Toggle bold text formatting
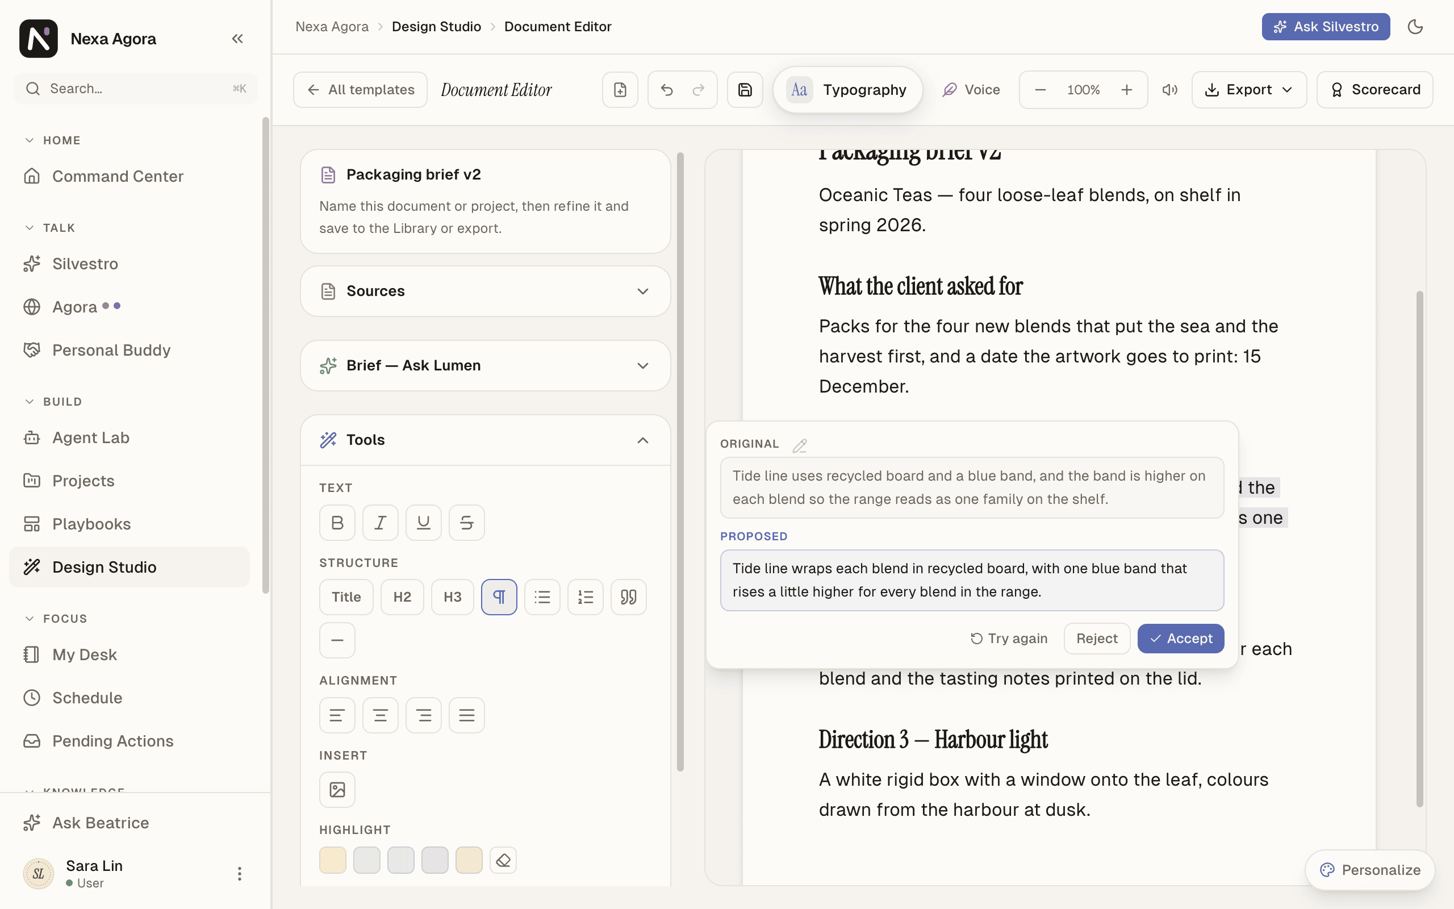Screen dimensions: 1454x909 (337, 523)
